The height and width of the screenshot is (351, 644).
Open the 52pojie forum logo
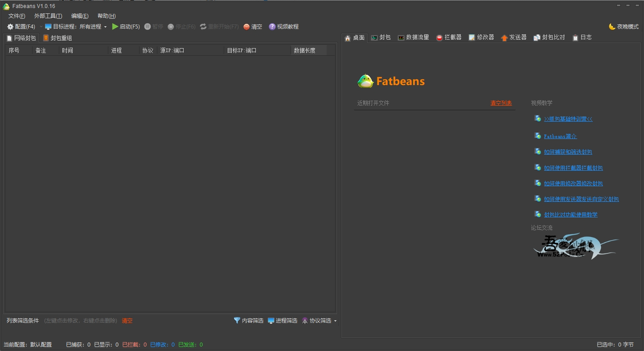(576, 246)
